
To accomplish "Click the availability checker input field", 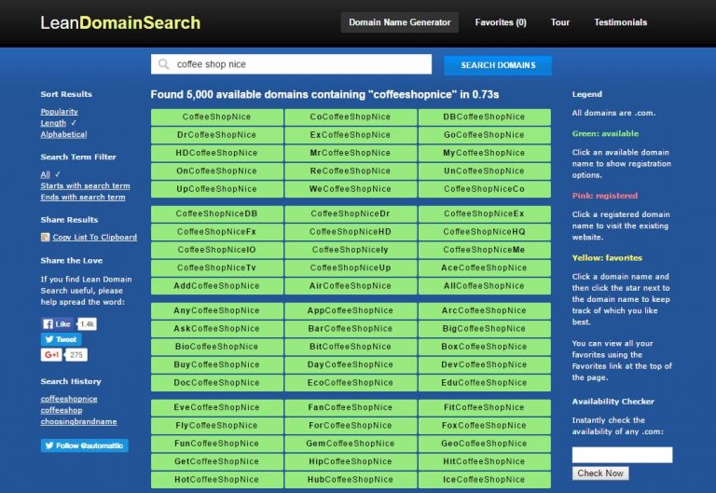I will click(622, 455).
